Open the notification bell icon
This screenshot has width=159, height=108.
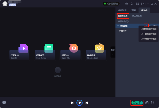pos(132,4)
